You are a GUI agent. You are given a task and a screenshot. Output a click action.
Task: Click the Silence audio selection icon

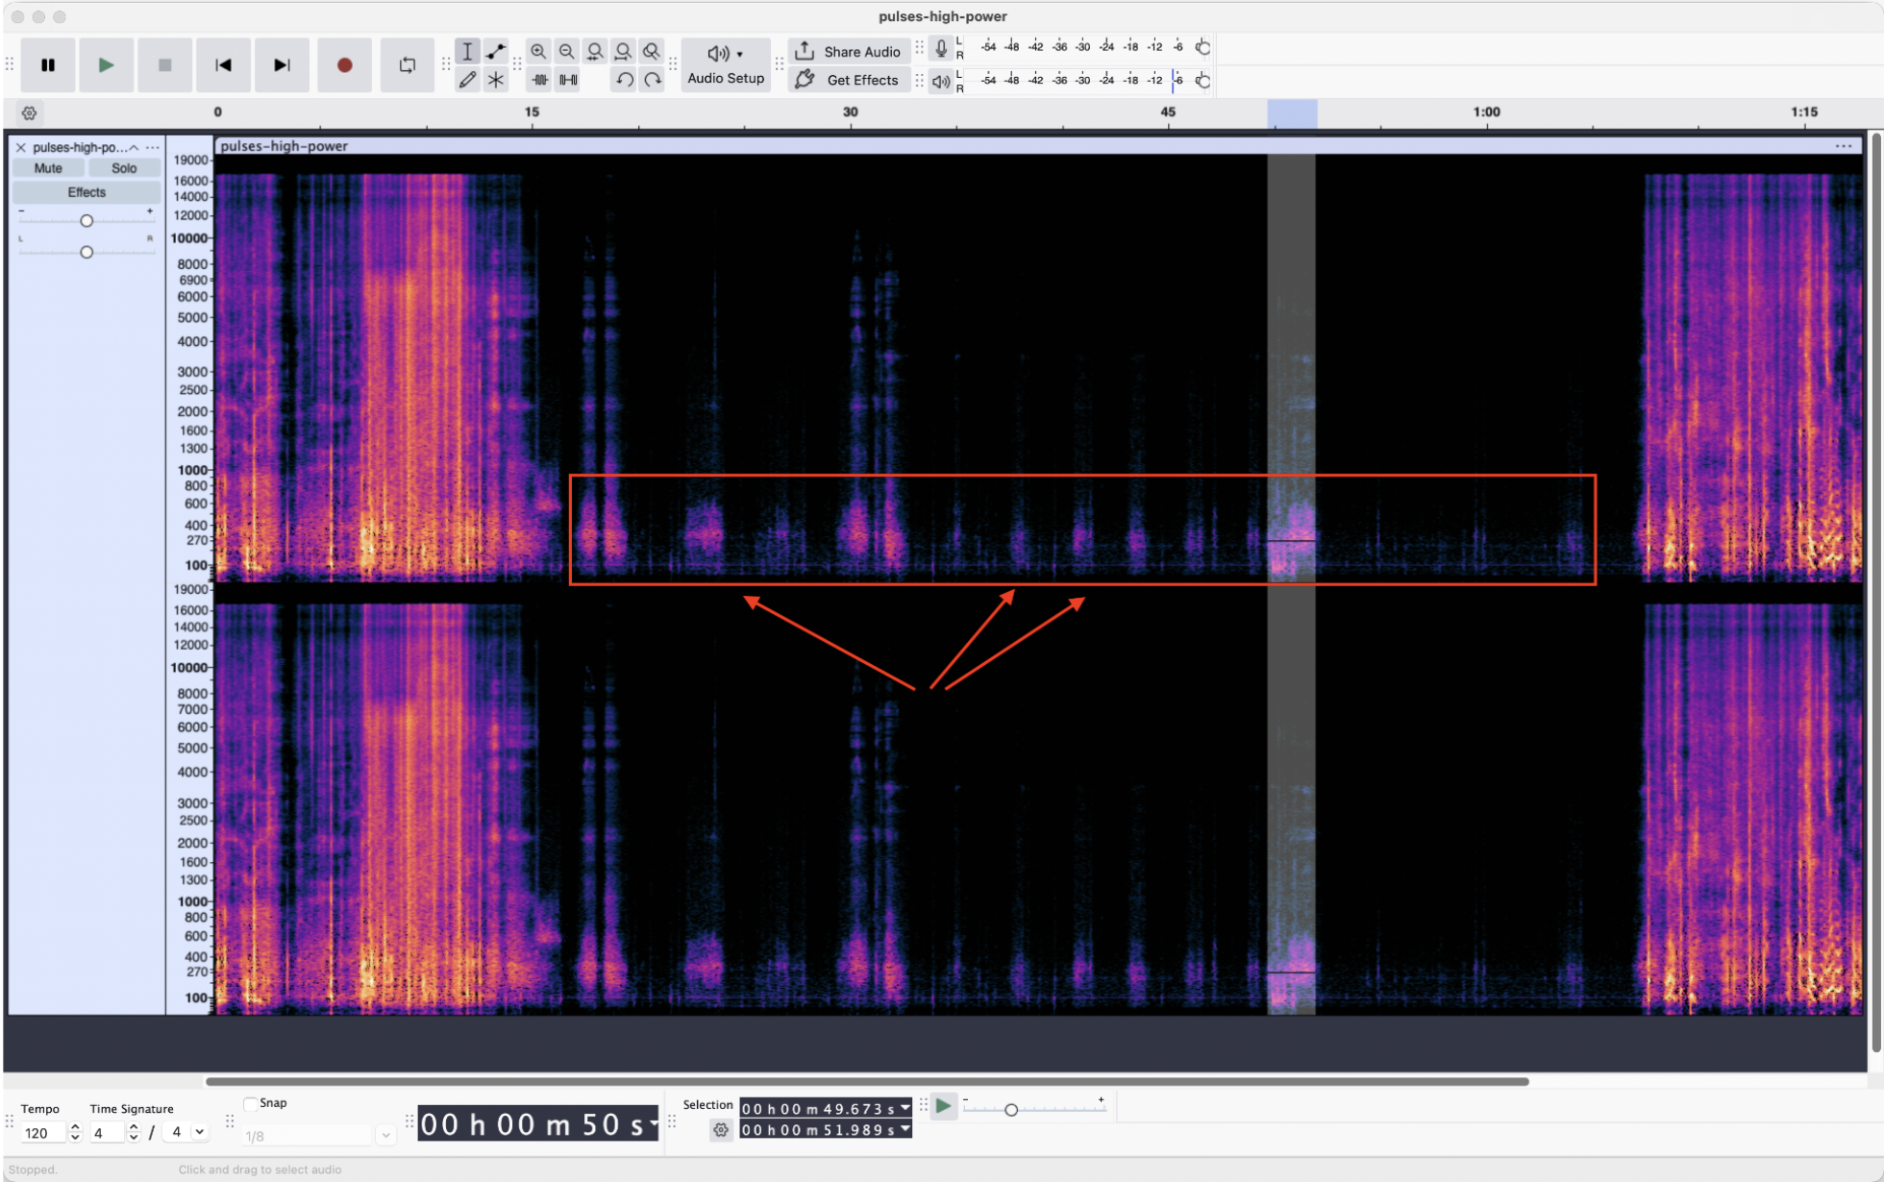click(x=569, y=80)
